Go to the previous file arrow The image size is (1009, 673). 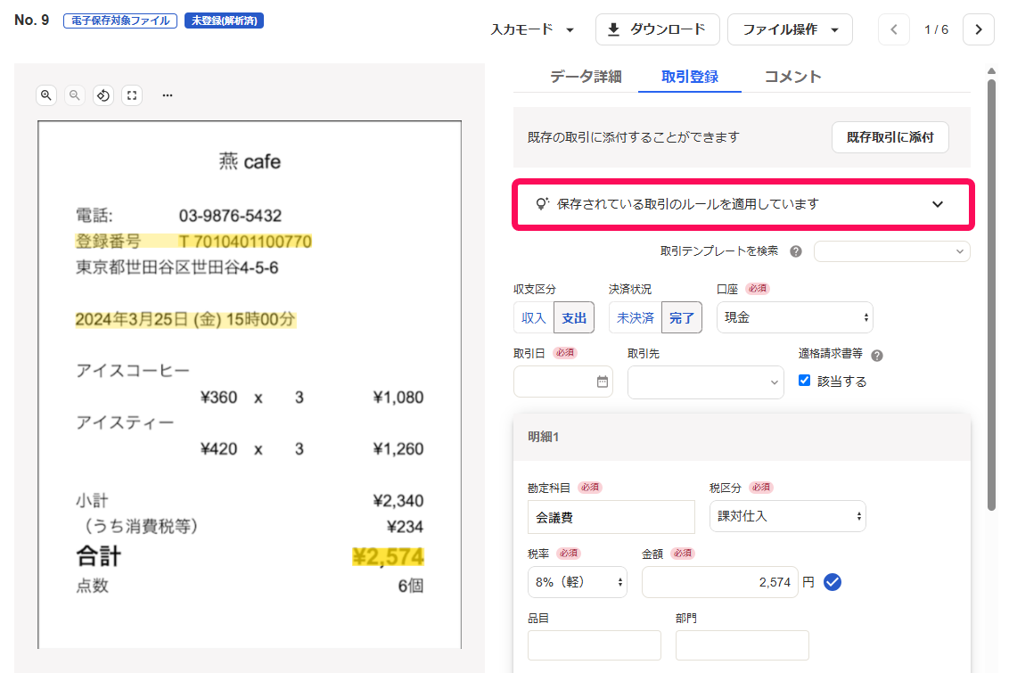click(x=894, y=29)
